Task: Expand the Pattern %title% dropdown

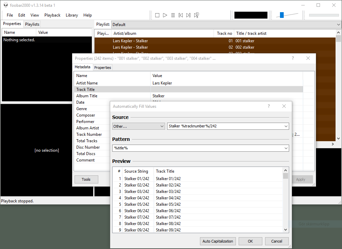Action: point(286,148)
